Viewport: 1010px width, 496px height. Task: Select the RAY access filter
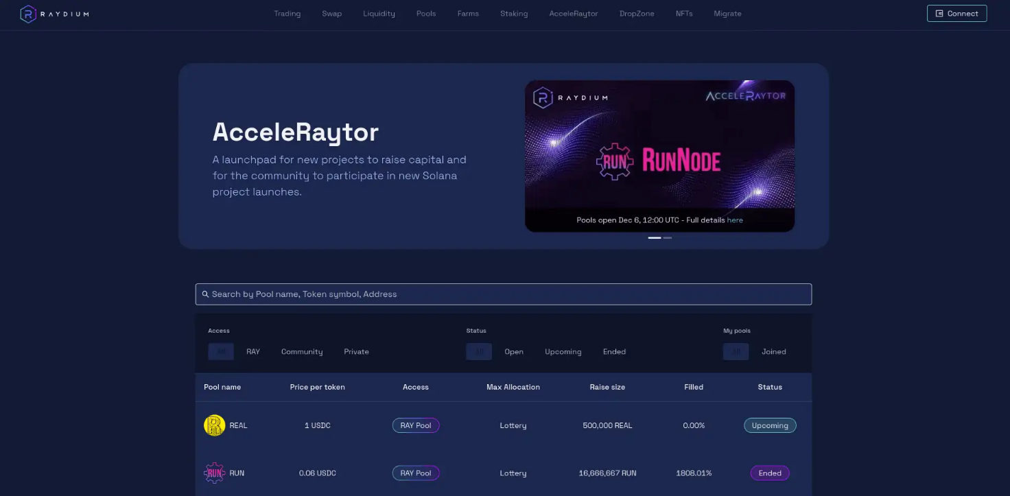[x=252, y=351]
